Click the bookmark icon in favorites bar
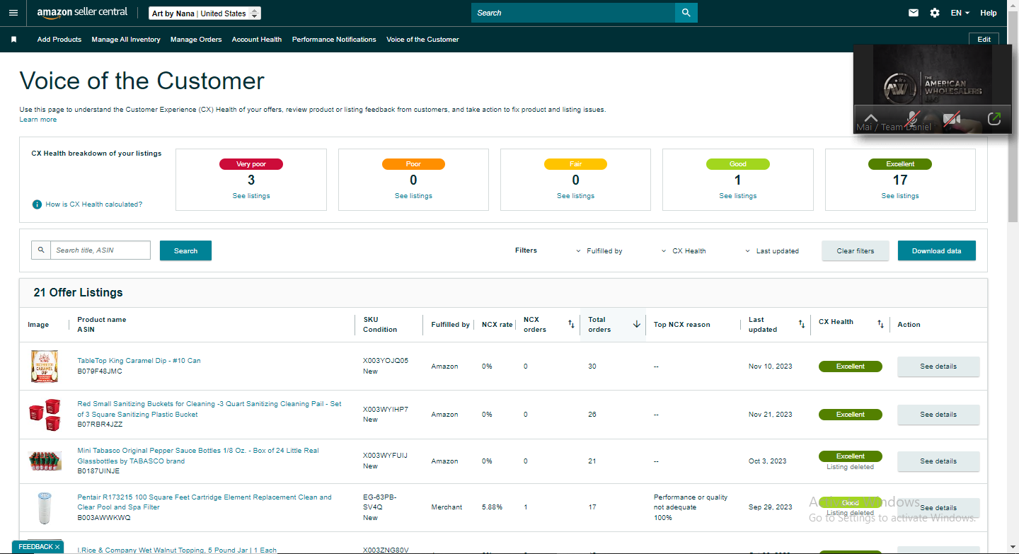This screenshot has width=1019, height=554. point(13,40)
